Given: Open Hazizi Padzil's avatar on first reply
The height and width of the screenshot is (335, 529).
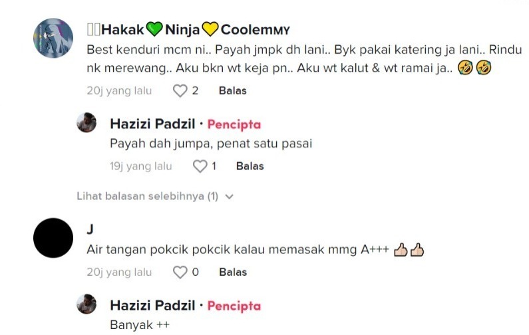Looking at the screenshot, I should click(x=87, y=123).
